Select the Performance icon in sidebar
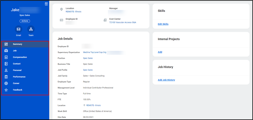The height and width of the screenshot is (120, 253). coord(6,77)
